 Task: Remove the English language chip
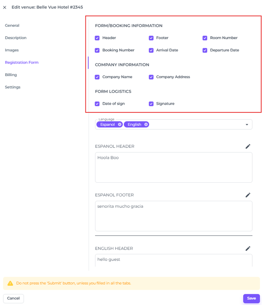[146, 124]
